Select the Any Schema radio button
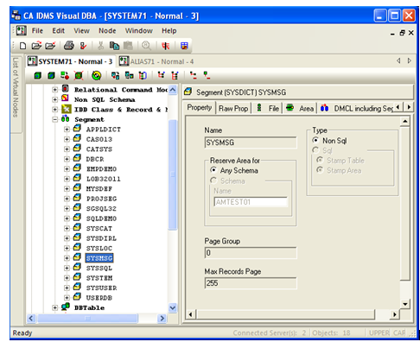420x342 pixels. click(x=213, y=170)
